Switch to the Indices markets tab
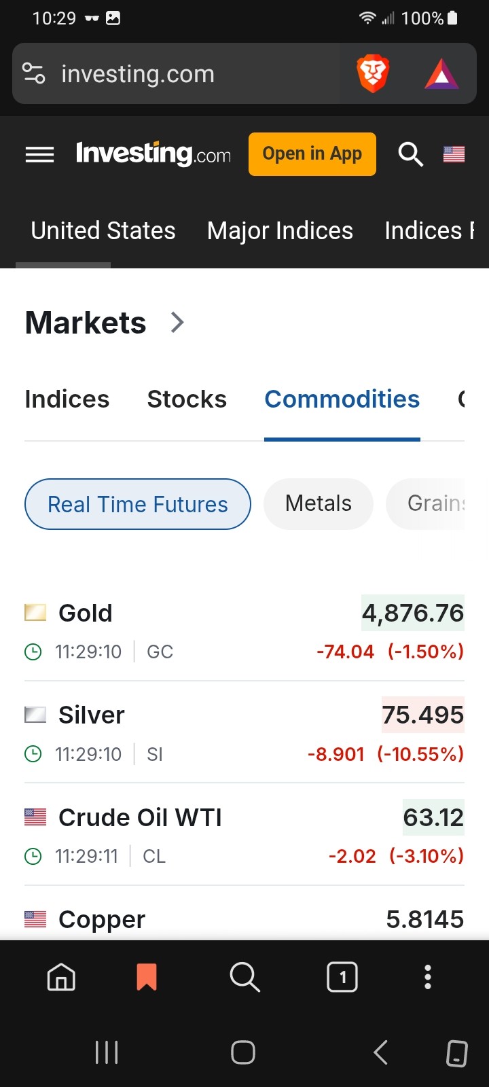This screenshot has width=489, height=1087. point(67,399)
